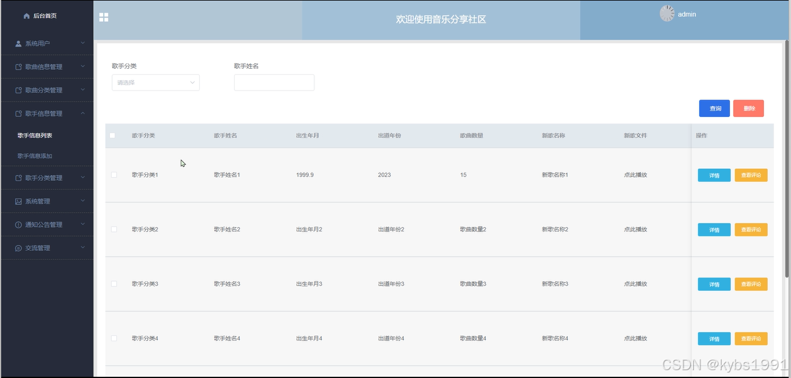Expand the 歌曲分类管理 menu chevron
This screenshot has width=791, height=378.
click(x=83, y=90)
